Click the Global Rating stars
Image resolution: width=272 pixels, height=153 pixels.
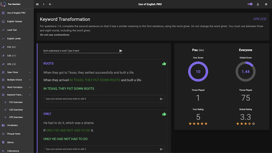(245, 124)
